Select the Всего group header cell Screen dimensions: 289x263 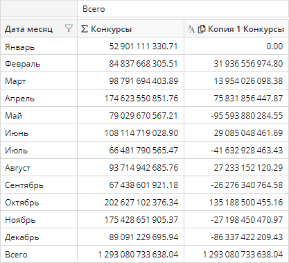tap(183, 9)
